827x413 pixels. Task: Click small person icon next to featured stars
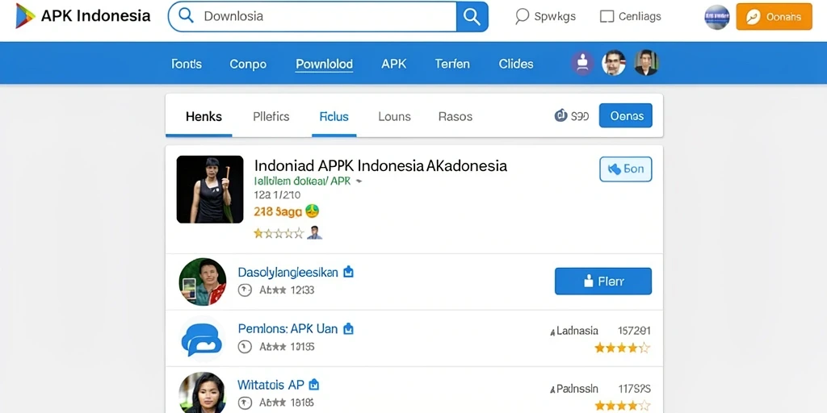click(x=314, y=233)
